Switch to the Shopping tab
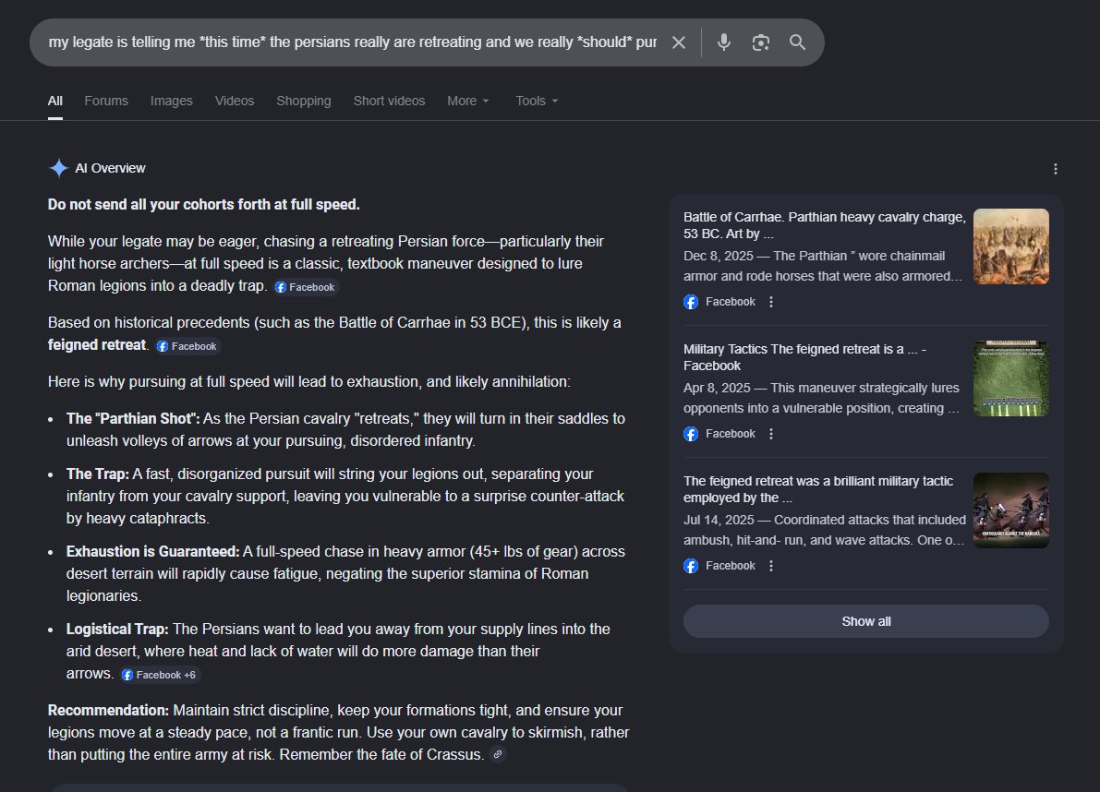Screen dimensions: 1100x792 [x=303, y=101]
